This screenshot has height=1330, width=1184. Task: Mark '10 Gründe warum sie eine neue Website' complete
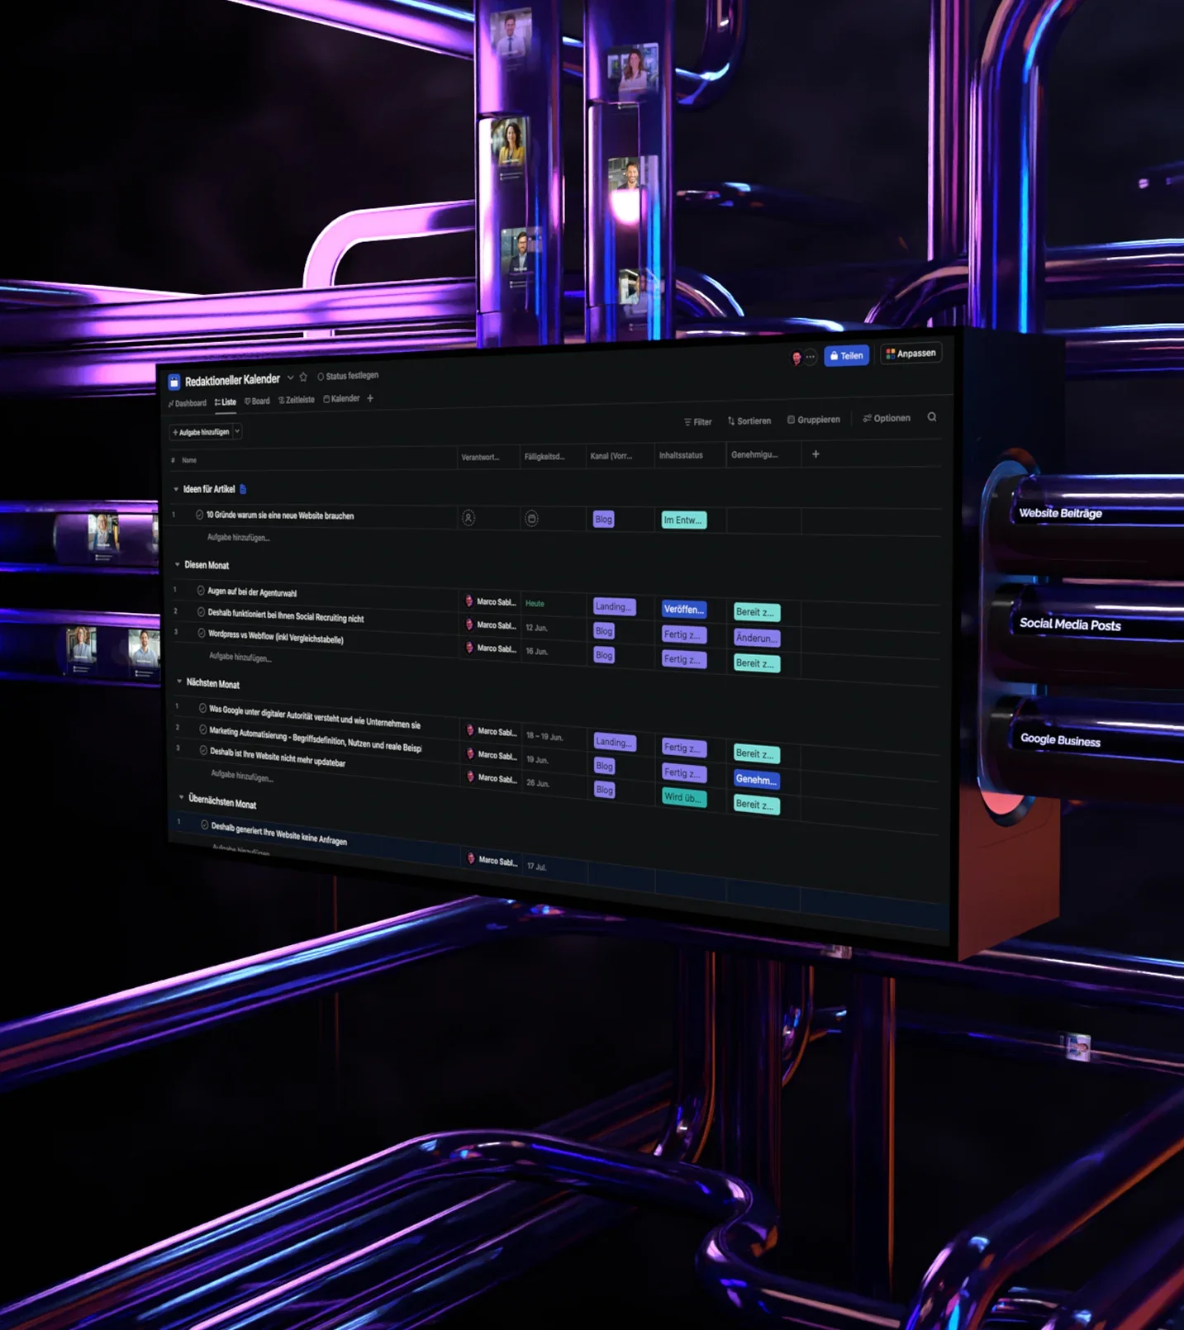(199, 515)
